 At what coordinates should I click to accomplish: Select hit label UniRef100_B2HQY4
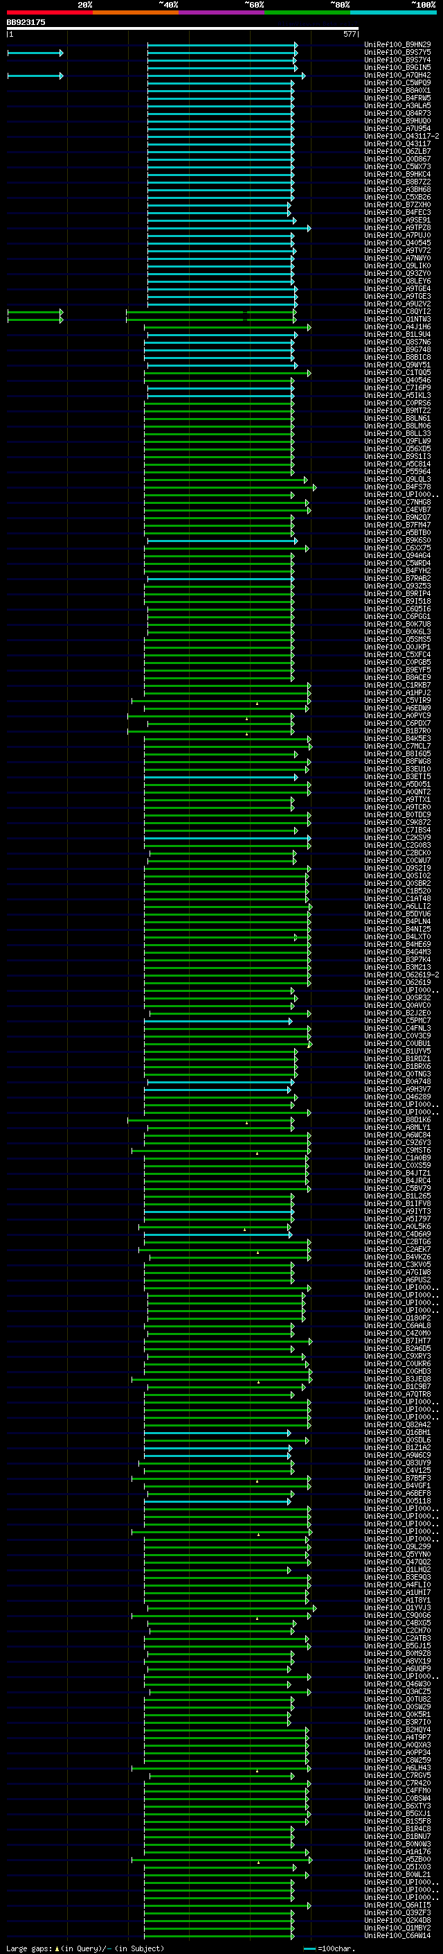click(397, 1729)
